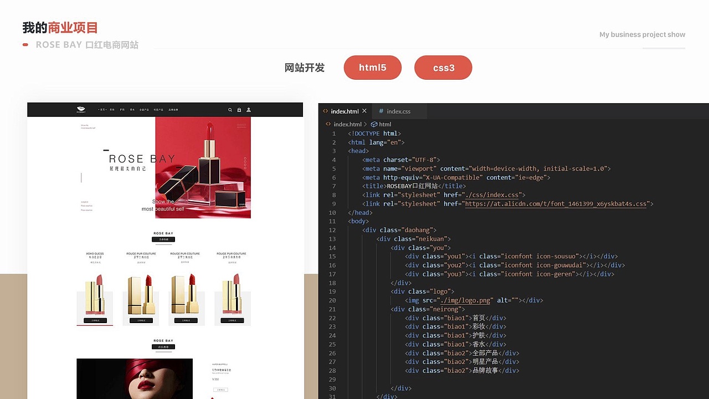The height and width of the screenshot is (399, 709).
Task: Click the html element breadcrumb icon
Action: click(374, 124)
